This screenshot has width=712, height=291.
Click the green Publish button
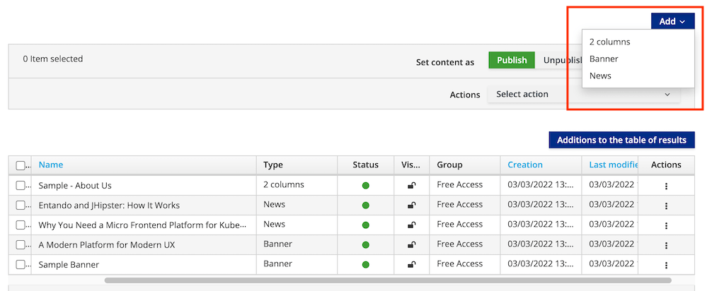(511, 61)
